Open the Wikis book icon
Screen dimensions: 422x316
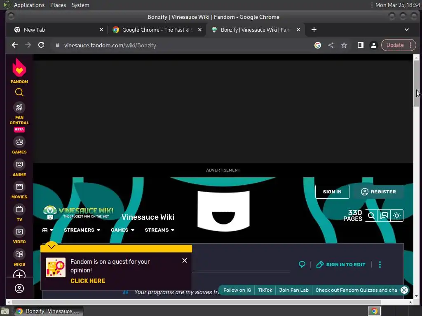tap(19, 254)
